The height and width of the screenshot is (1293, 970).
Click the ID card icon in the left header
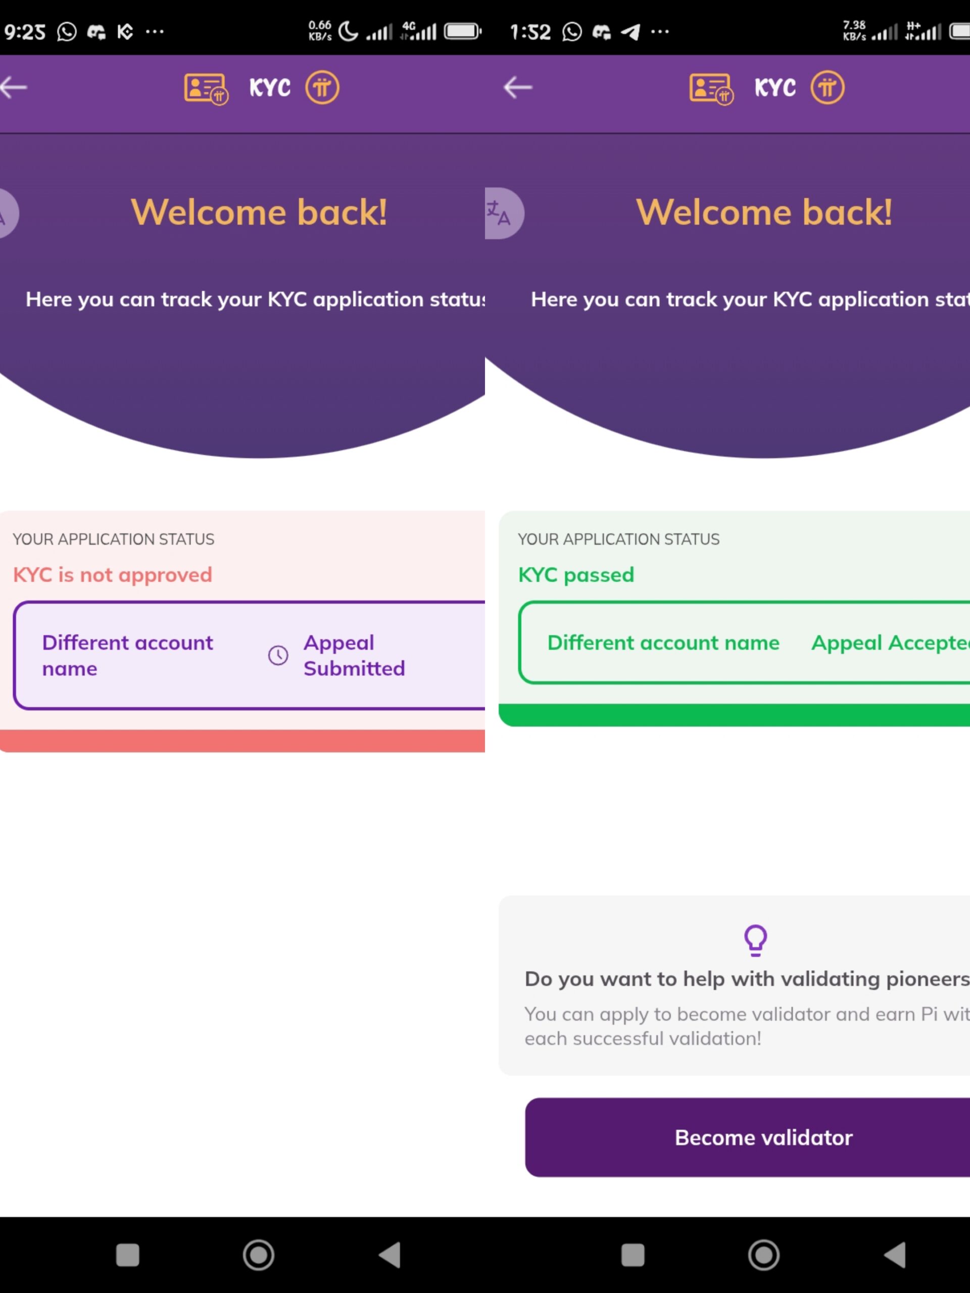[x=206, y=89]
